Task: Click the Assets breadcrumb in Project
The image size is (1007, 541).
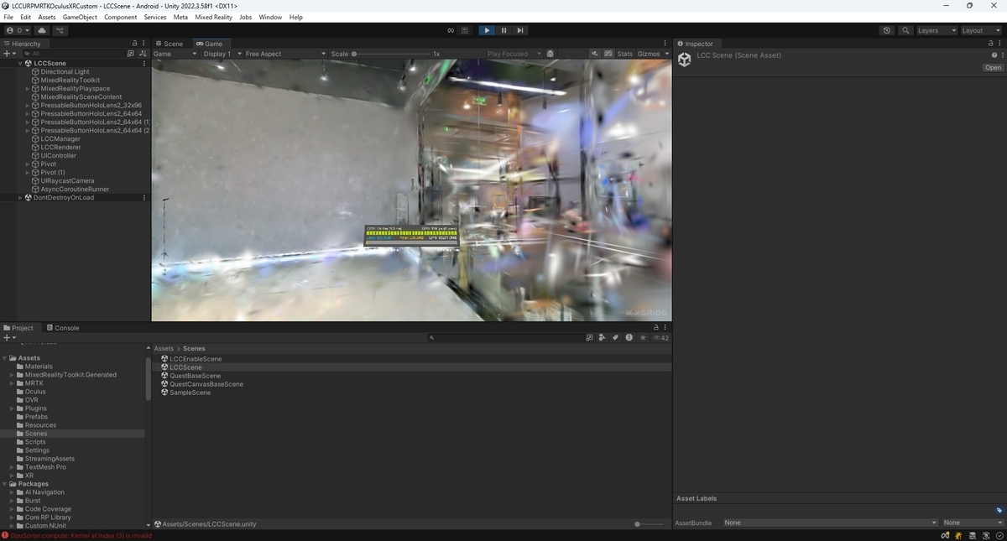Action: pyautogui.click(x=164, y=348)
